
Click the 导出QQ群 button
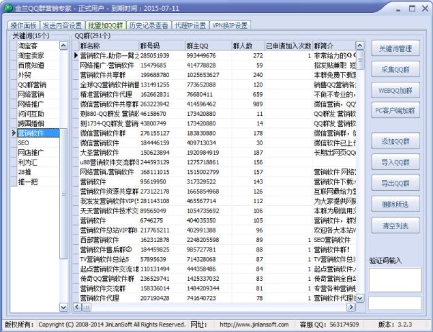pos(395,183)
